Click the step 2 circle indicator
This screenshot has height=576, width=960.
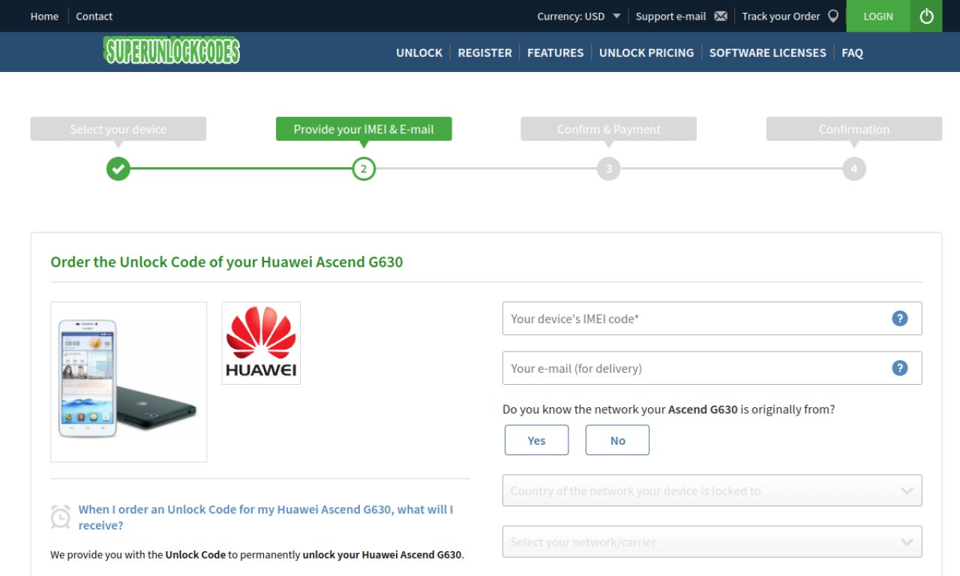coord(364,169)
